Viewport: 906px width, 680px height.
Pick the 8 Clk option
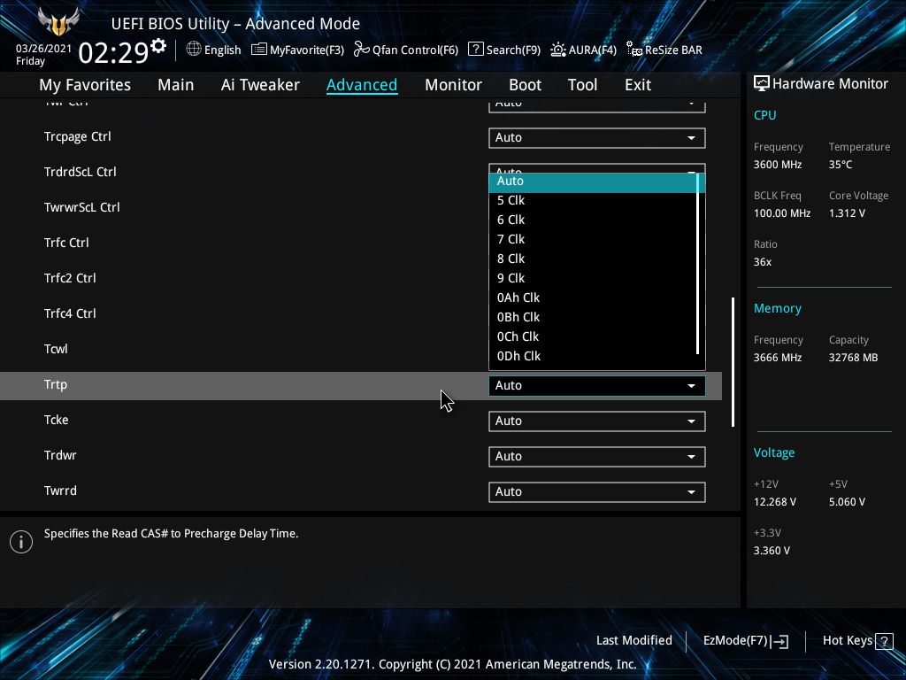(x=593, y=259)
